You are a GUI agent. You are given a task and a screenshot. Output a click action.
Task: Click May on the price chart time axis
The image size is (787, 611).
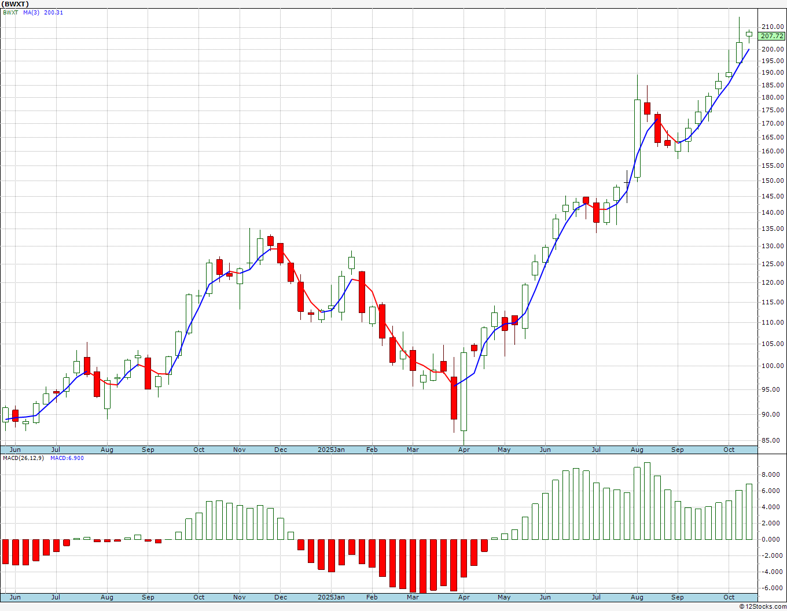click(504, 450)
